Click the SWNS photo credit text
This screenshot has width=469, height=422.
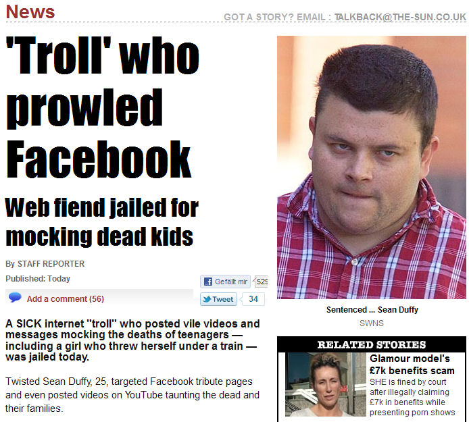click(372, 323)
